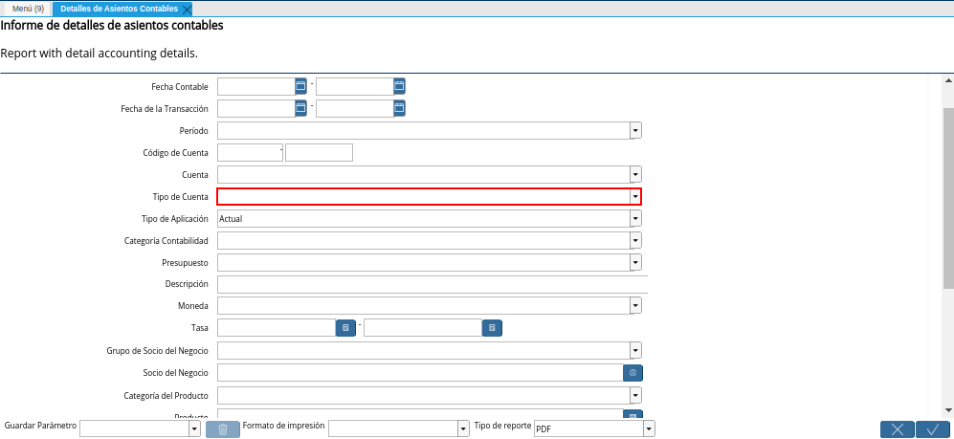The height and width of the screenshot is (439, 954).
Task: Click the Tipo de Aplicación label
Action: pyautogui.click(x=174, y=219)
